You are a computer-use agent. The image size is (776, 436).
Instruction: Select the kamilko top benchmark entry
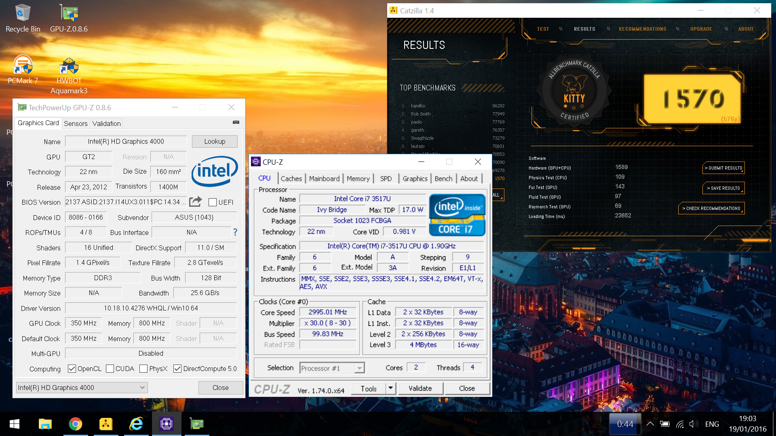tap(453, 106)
